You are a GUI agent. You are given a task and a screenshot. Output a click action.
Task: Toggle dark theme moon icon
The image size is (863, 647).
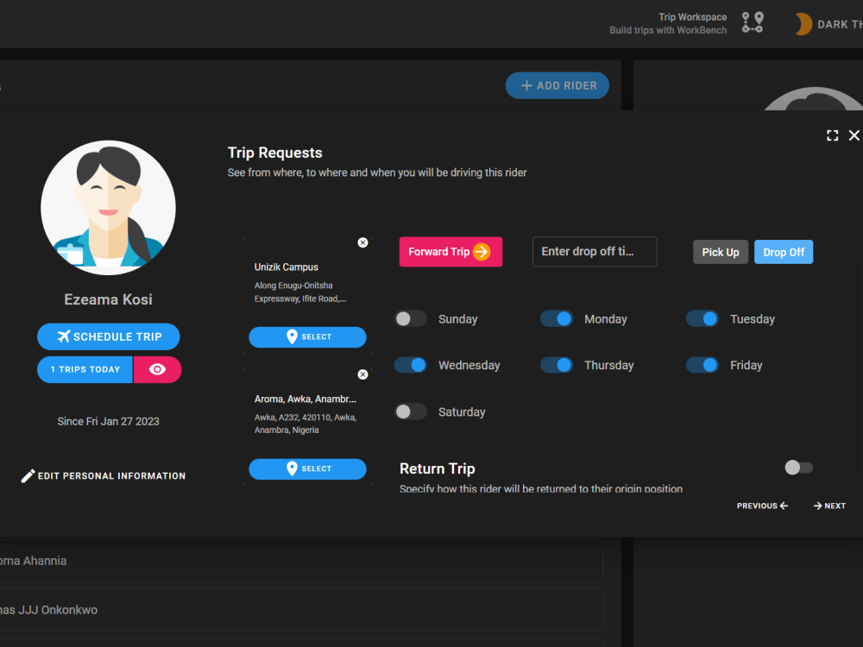click(x=803, y=24)
